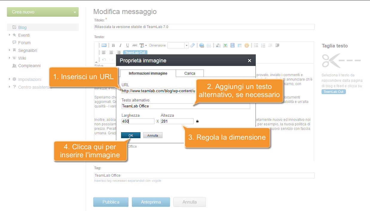
Task: Click the upload image icon in toolbar
Action: (x=225, y=45)
